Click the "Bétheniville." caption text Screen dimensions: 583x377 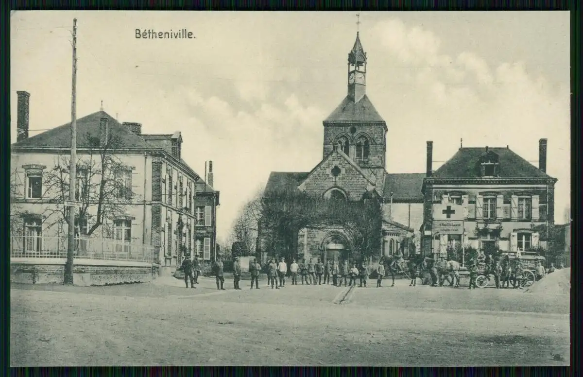click(x=165, y=34)
